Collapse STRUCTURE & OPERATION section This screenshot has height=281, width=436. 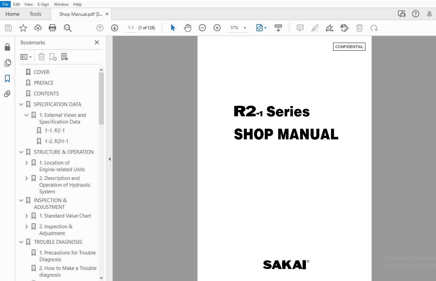[21, 152]
